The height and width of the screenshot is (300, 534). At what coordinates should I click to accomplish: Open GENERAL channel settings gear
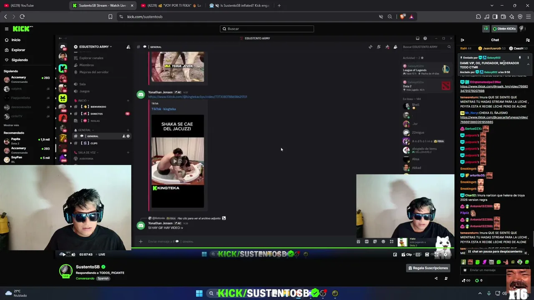tap(128, 136)
